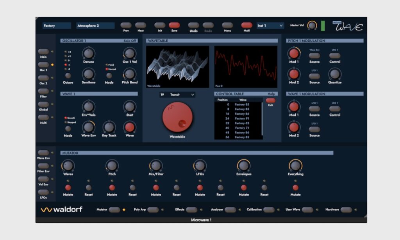Click the Reset button next to Pitch Mutate
This screenshot has height=240, width=400.
(132, 188)
